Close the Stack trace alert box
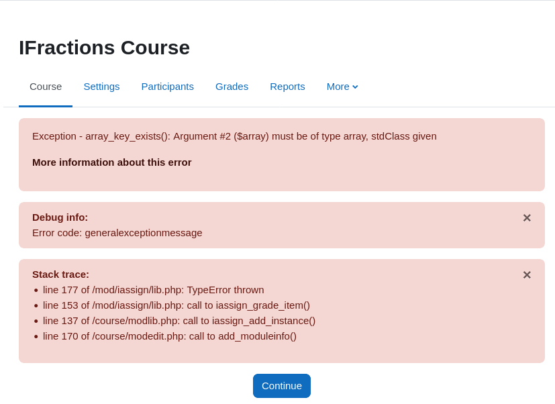The image size is (555, 404). [x=527, y=275]
